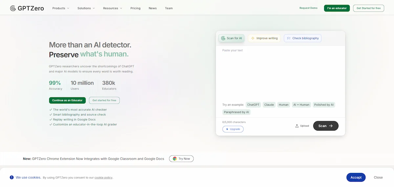
Task: Switch to Check bibliography tab
Action: [x=302, y=38]
